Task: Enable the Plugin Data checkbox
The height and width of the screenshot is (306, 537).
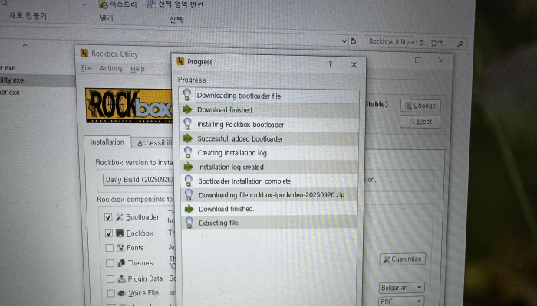Action: click(110, 278)
